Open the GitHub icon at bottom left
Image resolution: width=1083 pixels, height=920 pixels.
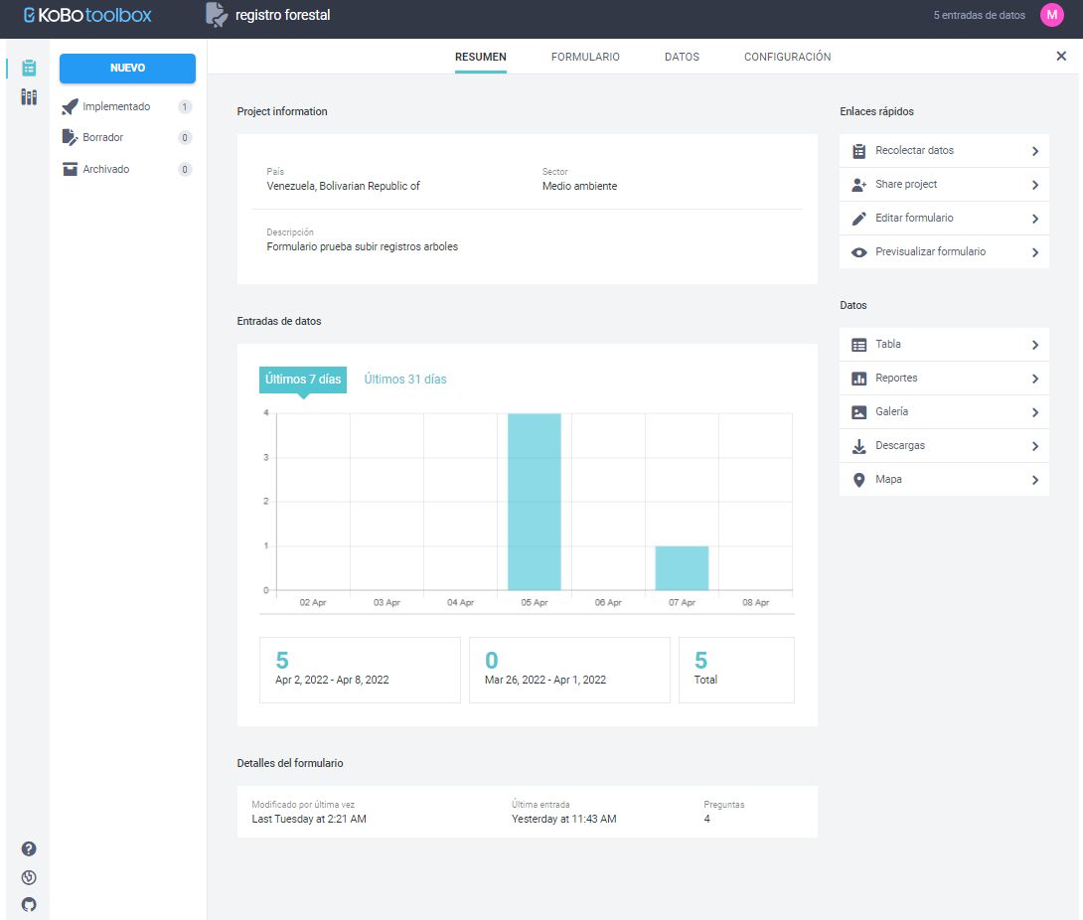pyautogui.click(x=29, y=905)
